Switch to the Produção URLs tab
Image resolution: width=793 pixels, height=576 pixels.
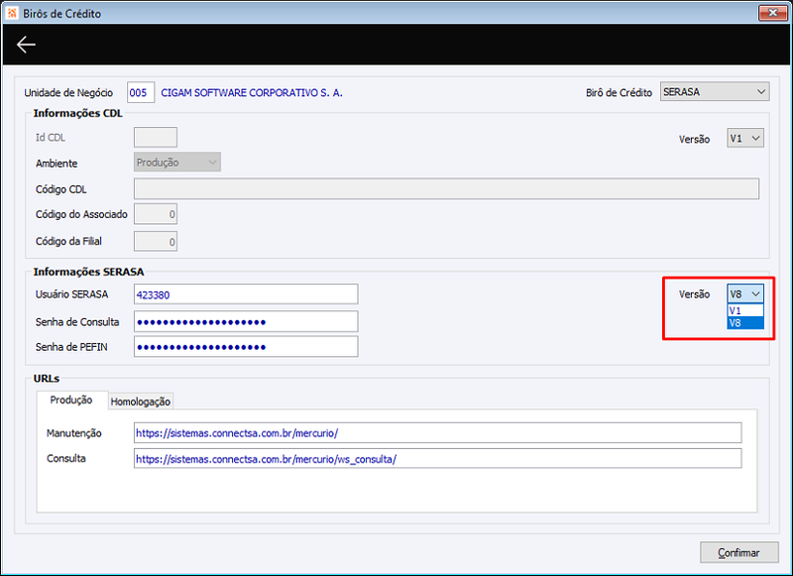click(71, 400)
